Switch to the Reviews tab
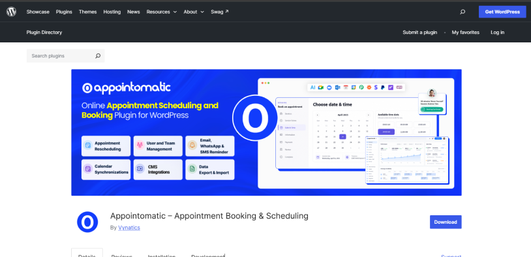Image resolution: width=531 pixels, height=257 pixels. click(x=121, y=255)
